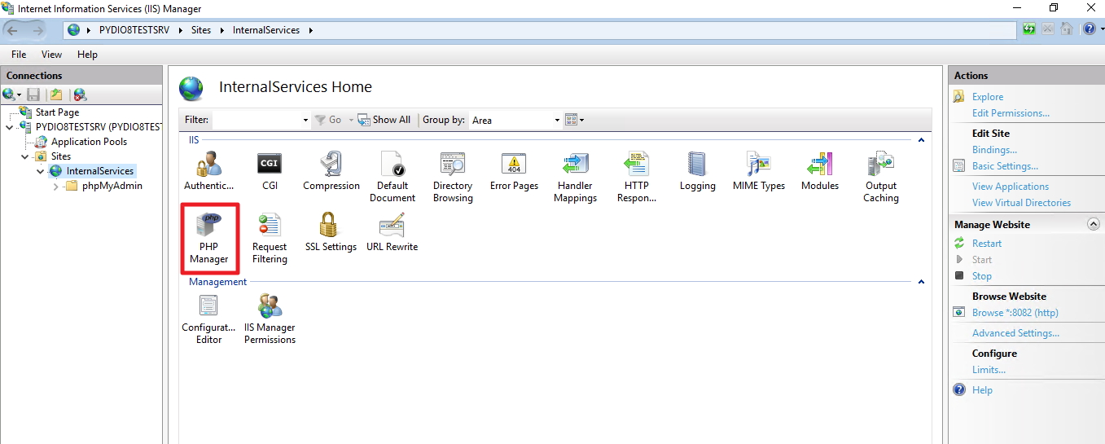Click Edit Permissions link
Image resolution: width=1105 pixels, height=444 pixels.
pos(1011,113)
